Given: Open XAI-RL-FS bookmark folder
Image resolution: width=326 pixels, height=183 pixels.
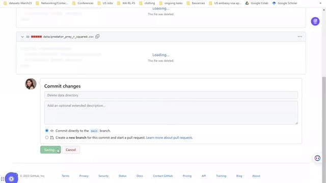Looking at the screenshot, I should 126,3.
